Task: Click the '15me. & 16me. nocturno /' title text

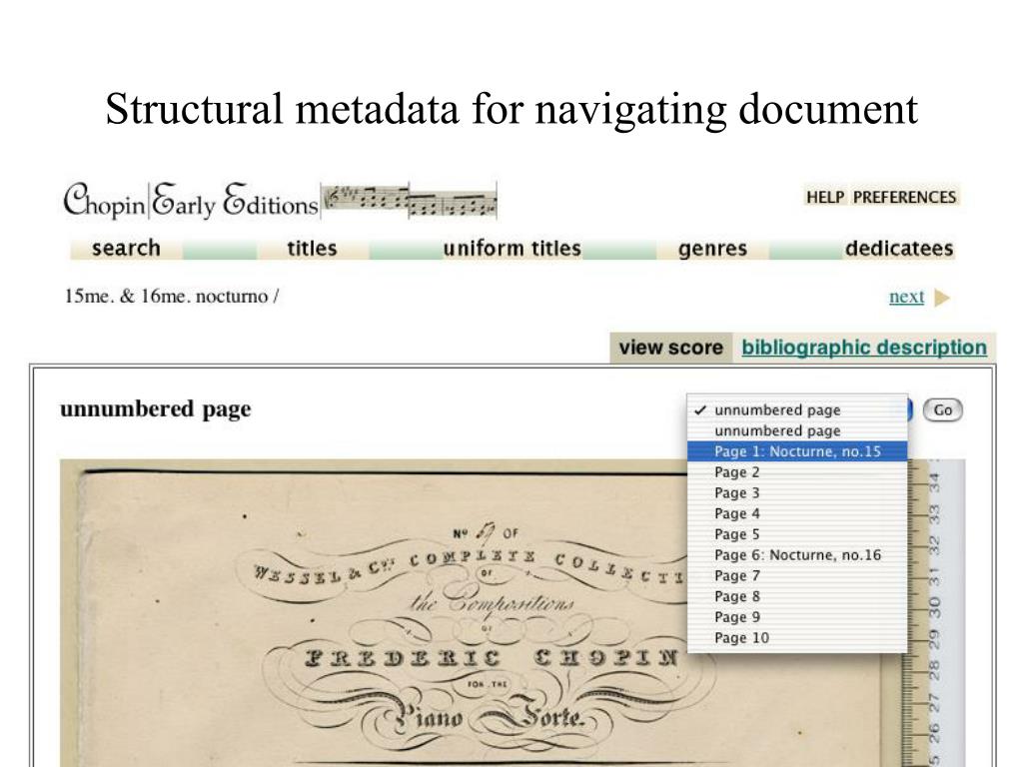Action: click(172, 296)
